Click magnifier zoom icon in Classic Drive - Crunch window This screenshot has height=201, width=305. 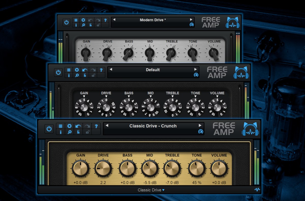tap(69, 132)
